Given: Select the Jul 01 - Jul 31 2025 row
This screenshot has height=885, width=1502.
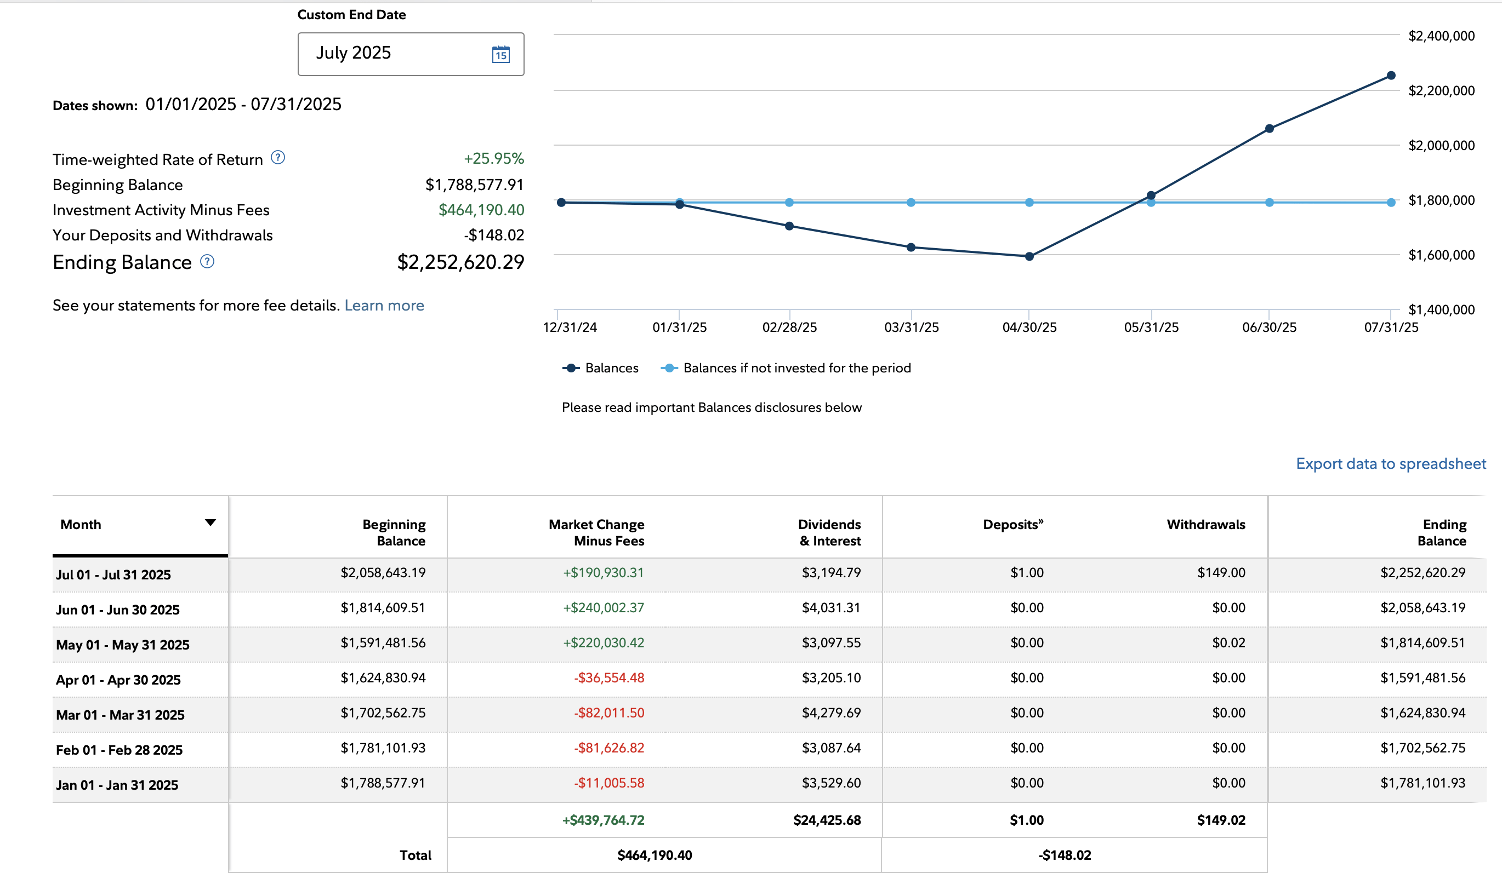Looking at the screenshot, I should click(x=113, y=574).
